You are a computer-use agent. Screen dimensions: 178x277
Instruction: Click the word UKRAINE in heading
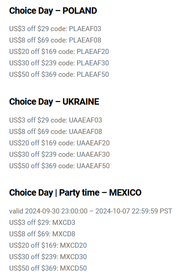pyautogui.click(x=81, y=102)
